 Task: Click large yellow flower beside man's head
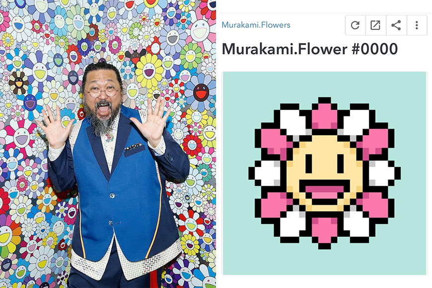149,71
